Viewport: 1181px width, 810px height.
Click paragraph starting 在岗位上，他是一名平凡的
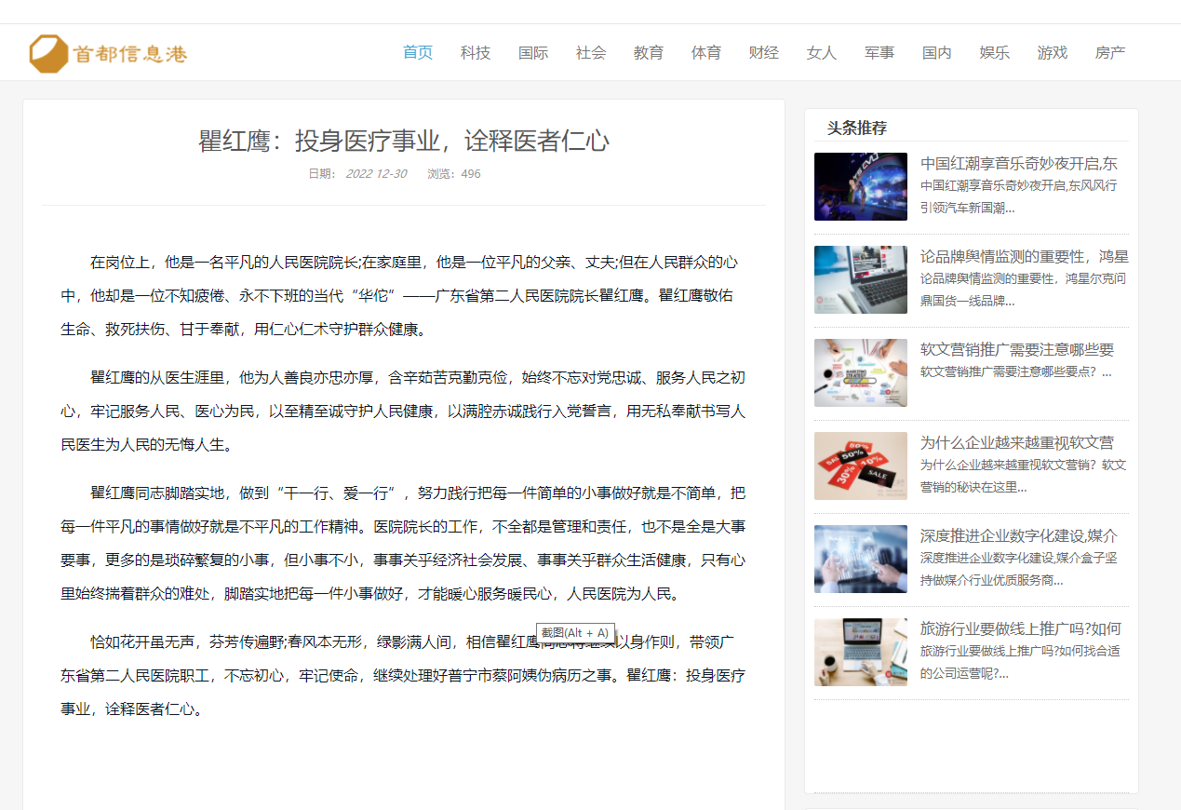[403, 296]
